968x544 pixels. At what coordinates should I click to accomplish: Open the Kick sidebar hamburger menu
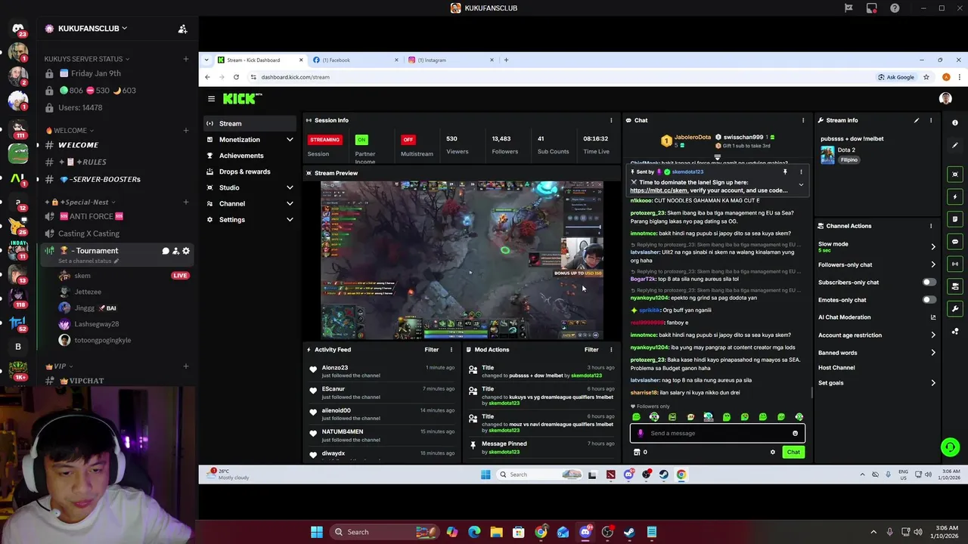tap(211, 98)
